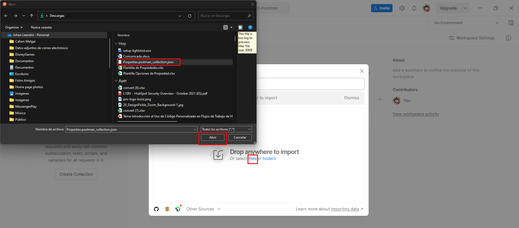
Task: Click the Buscar en Descargas search field
Action: coord(223,16)
